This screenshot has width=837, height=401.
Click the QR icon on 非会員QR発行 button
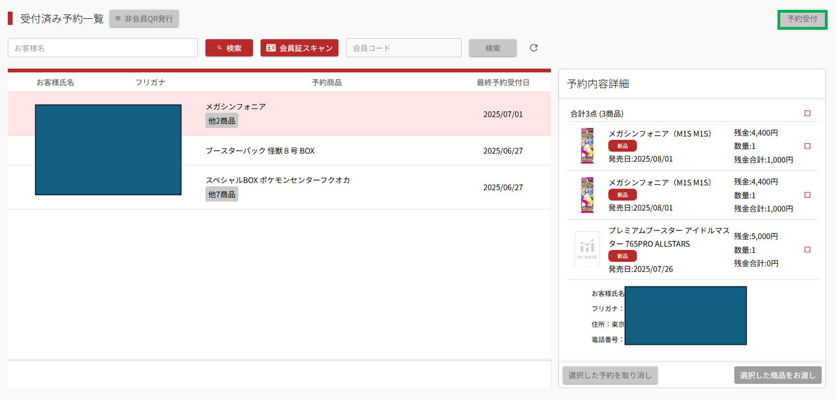pos(118,19)
